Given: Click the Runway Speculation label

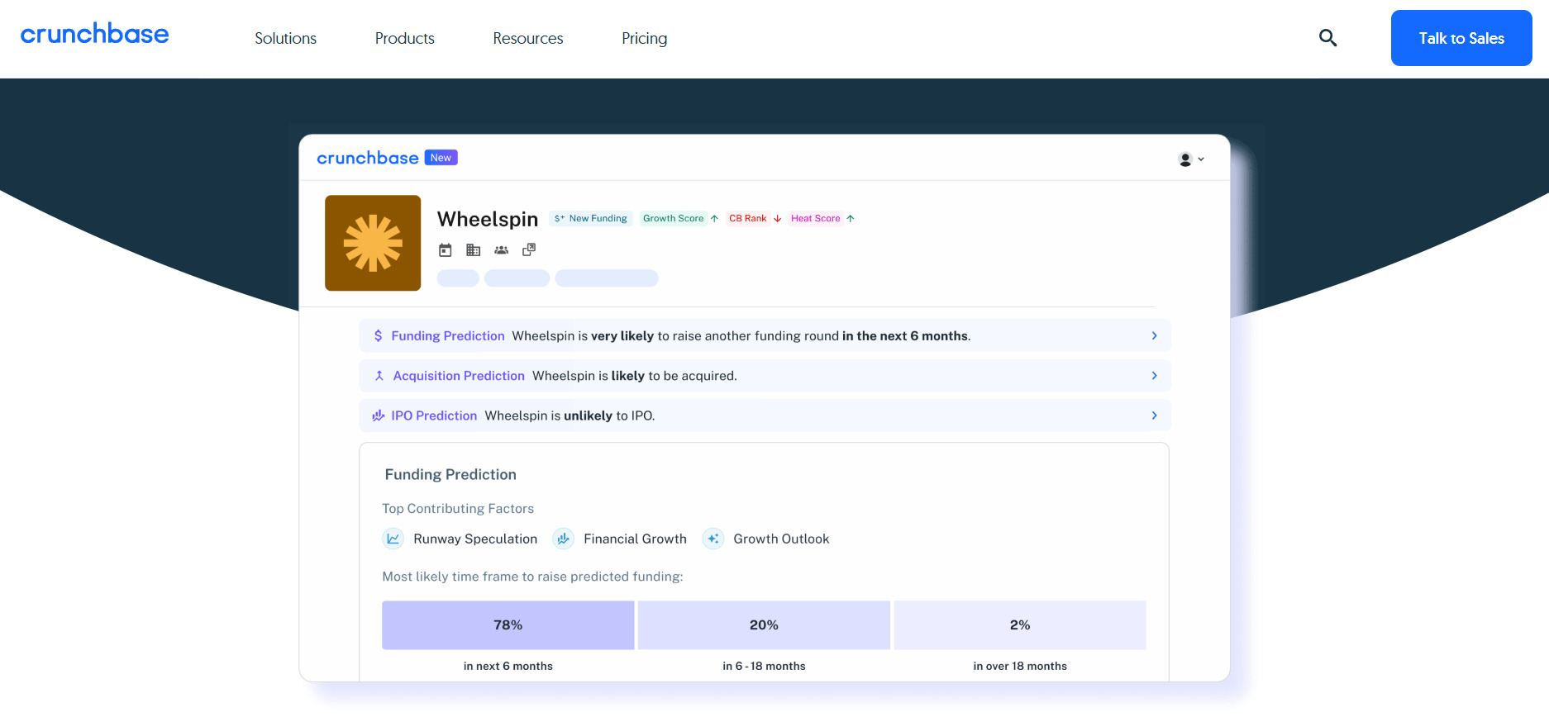Looking at the screenshot, I should point(475,539).
